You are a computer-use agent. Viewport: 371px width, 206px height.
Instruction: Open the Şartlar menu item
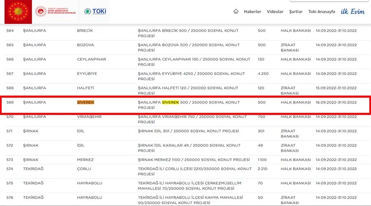(296, 12)
